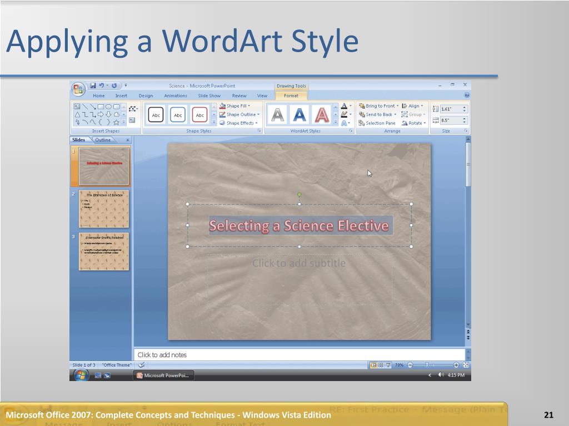This screenshot has width=569, height=426.
Task: Open the Home ribbon tab
Action: tap(99, 95)
